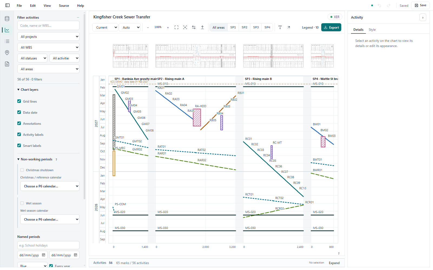433x270 pixels.
Task: Open the All statuses dropdown
Action: pos(32,58)
